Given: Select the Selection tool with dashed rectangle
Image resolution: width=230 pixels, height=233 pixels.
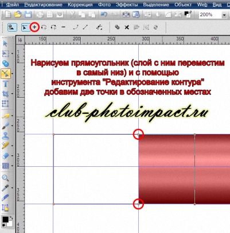Looking at the screenshot, I should tap(5, 54).
